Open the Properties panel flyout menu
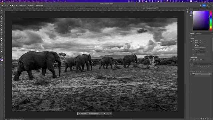The width and height of the screenshot is (213, 120). 212,33
